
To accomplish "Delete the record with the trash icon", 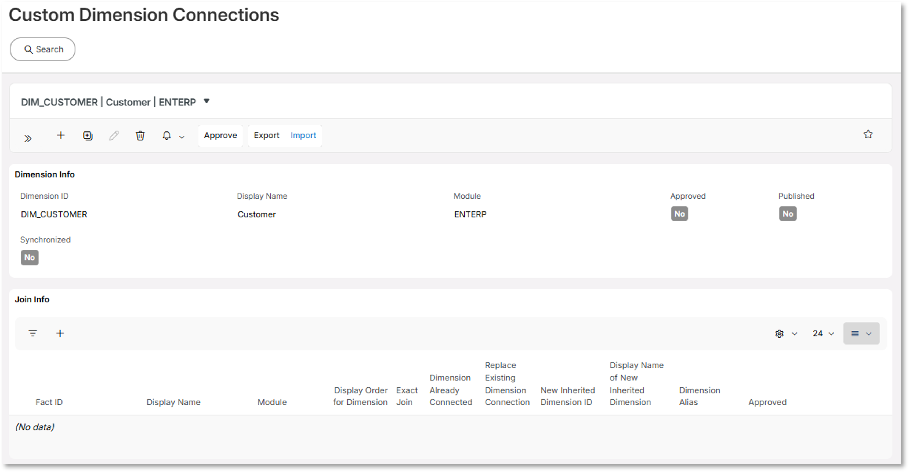I will pyautogui.click(x=140, y=136).
